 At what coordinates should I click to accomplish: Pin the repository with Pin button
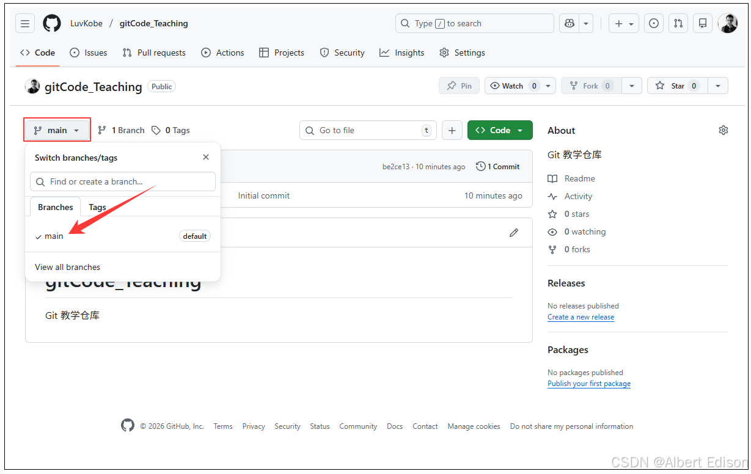(459, 86)
